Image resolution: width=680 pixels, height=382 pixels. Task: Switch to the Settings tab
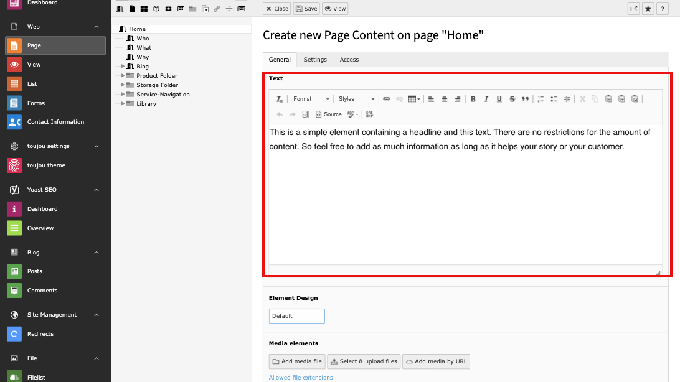(315, 60)
